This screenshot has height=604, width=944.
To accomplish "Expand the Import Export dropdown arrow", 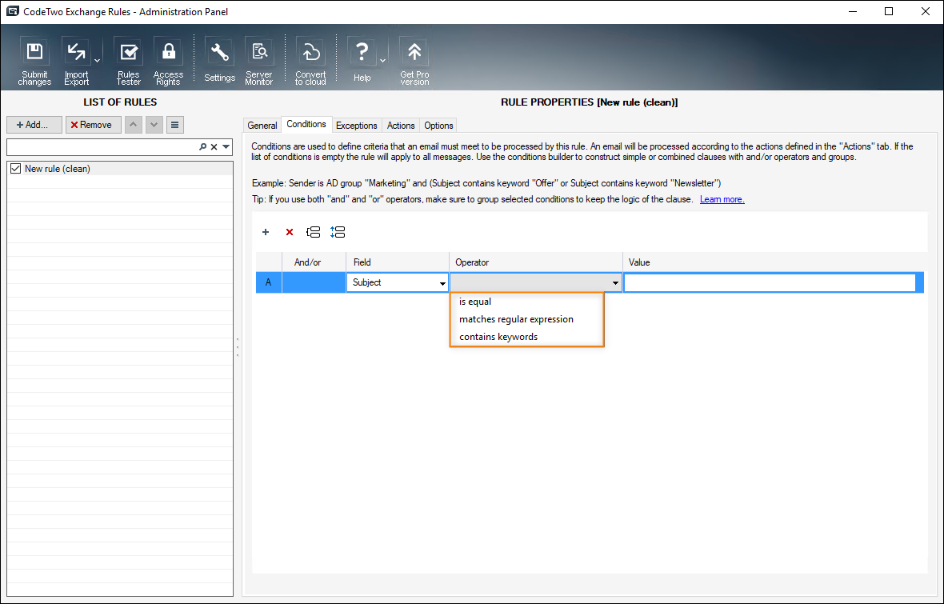I will [97, 61].
